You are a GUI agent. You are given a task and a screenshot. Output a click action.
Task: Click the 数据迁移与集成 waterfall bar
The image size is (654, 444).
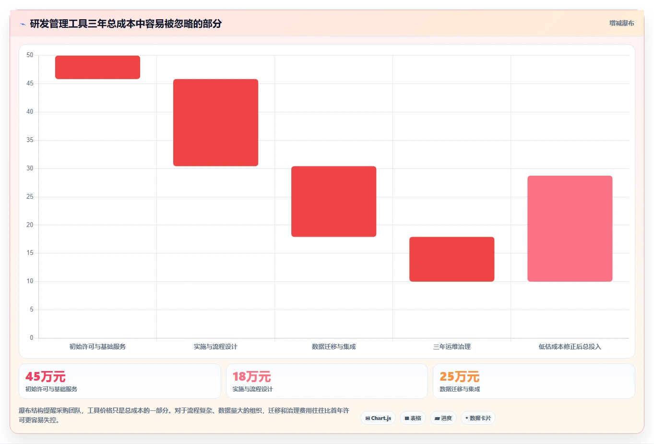(333, 201)
